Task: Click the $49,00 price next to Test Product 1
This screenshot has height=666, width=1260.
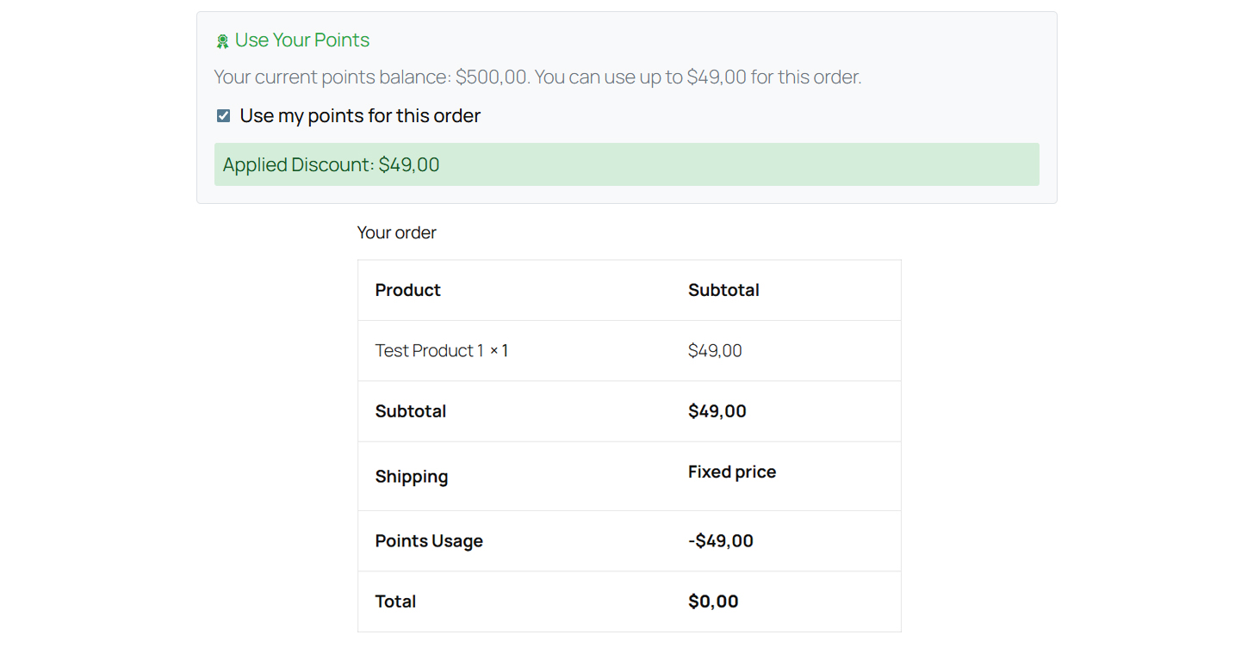Action: pyautogui.click(x=715, y=350)
